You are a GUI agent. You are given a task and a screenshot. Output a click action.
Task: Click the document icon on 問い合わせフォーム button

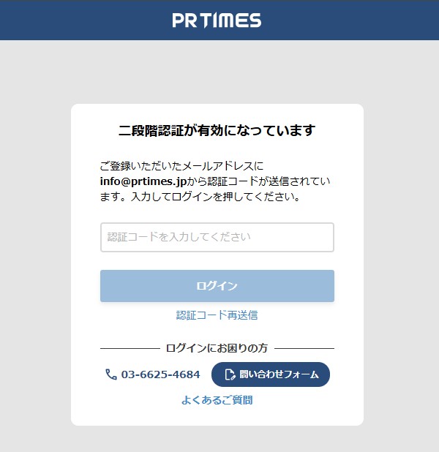[x=230, y=374]
